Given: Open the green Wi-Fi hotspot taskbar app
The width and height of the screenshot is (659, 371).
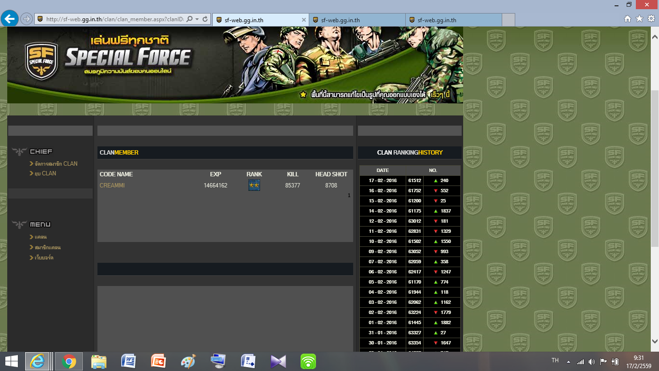Looking at the screenshot, I should click(x=308, y=361).
